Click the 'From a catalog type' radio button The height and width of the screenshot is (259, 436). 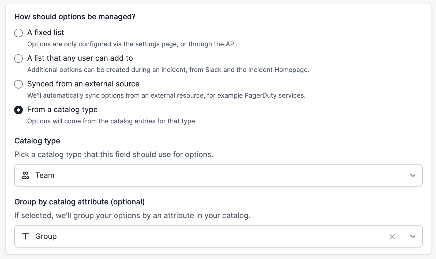[x=18, y=110]
